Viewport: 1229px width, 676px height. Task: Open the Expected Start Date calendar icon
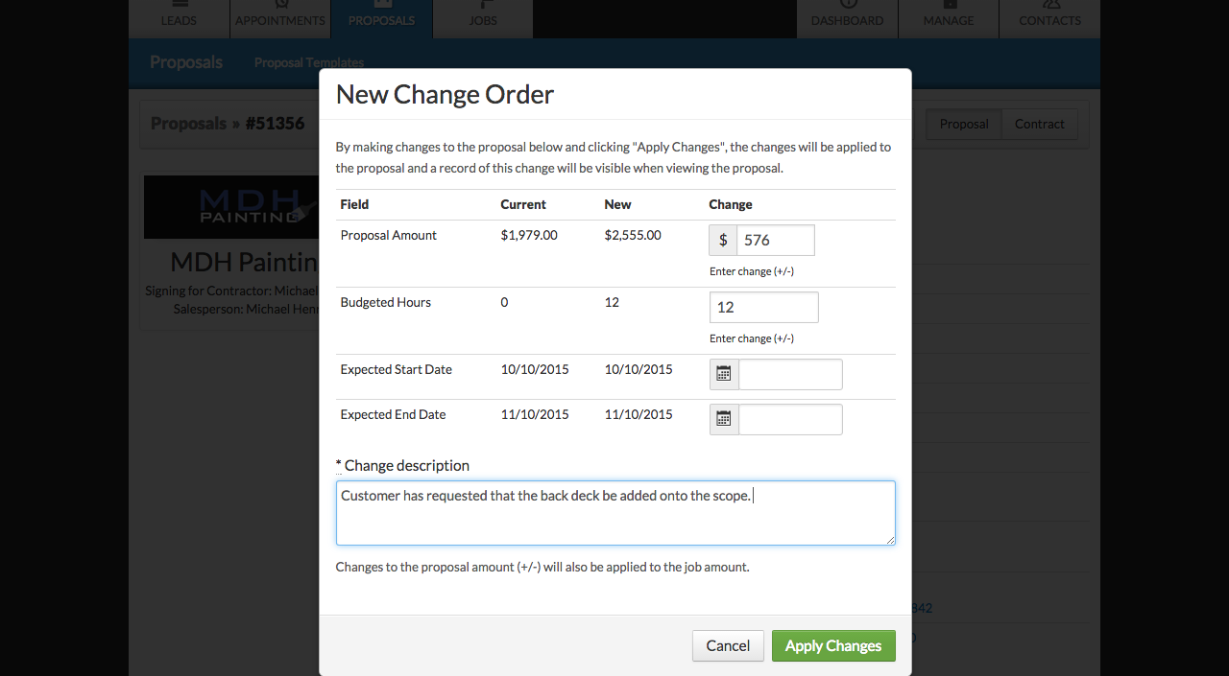click(x=724, y=374)
